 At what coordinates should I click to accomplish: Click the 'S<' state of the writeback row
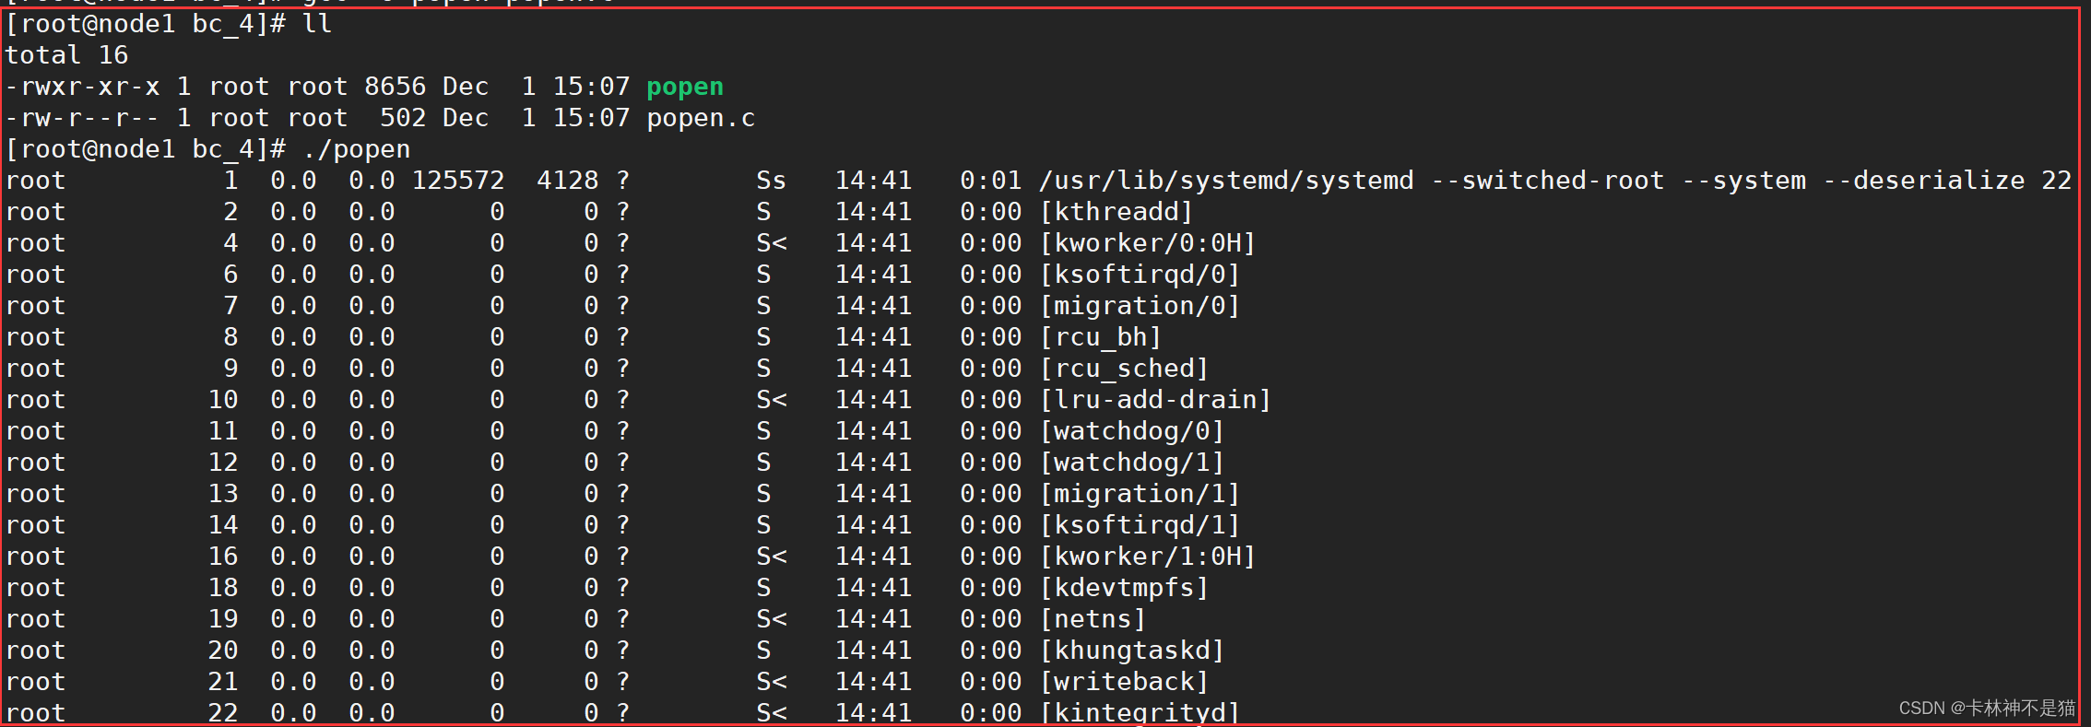tap(772, 682)
